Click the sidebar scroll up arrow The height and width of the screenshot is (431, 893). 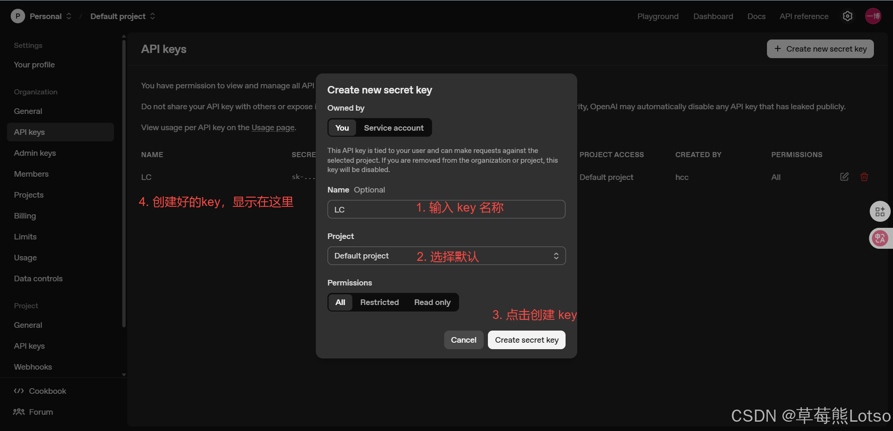pyautogui.click(x=124, y=36)
